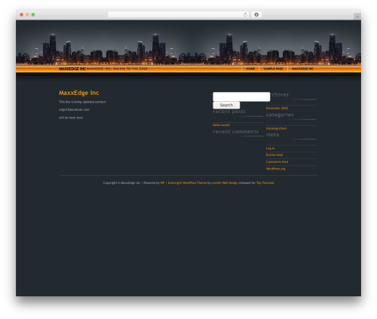Click the MaxxEdge Inc post heading
The width and height of the screenshot is (377, 319).
(x=79, y=93)
